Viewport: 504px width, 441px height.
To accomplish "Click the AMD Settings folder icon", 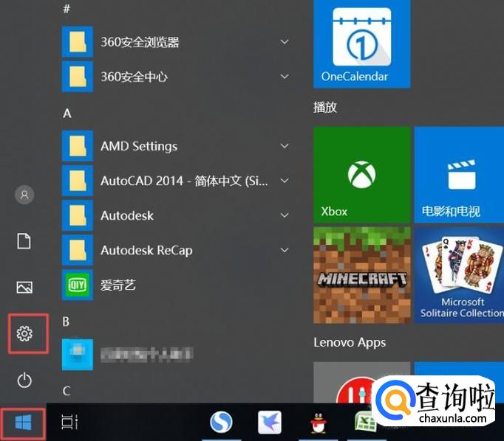I will click(x=78, y=145).
